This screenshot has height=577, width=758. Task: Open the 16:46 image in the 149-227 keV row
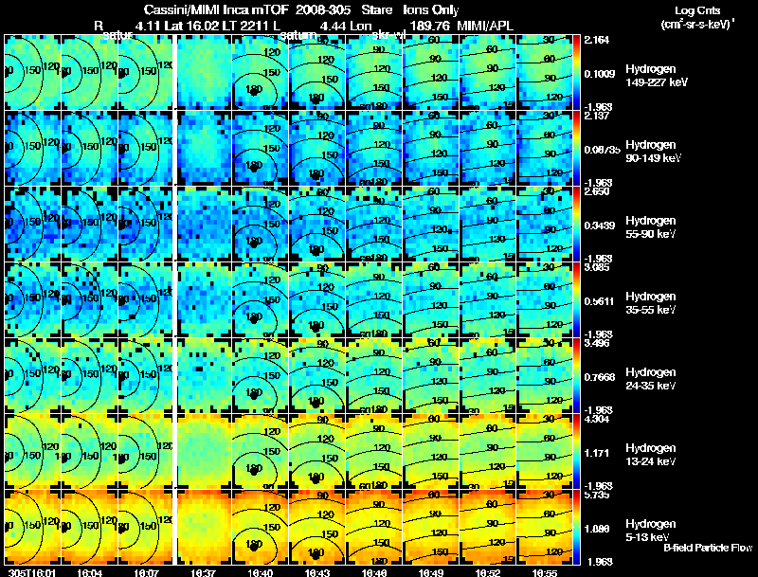pos(373,73)
